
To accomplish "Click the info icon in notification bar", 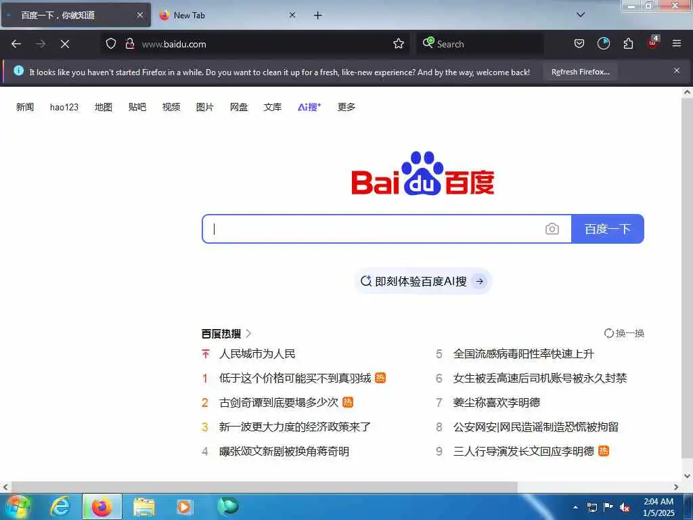I will 18,70.
